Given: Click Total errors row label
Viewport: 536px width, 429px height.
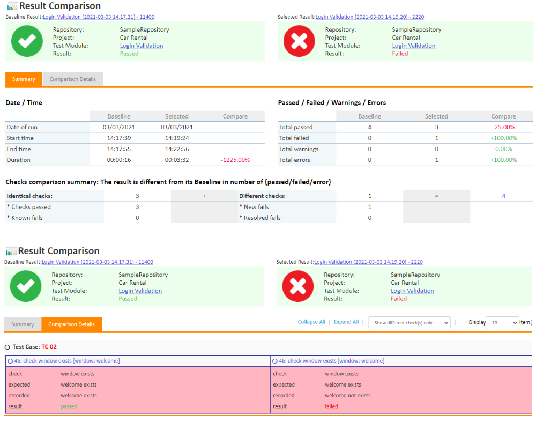Looking at the screenshot, I should [x=294, y=160].
